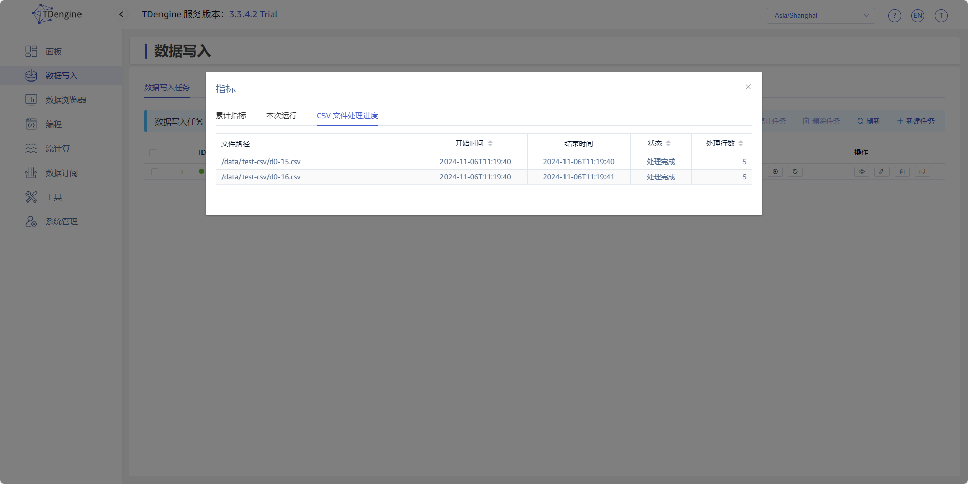Collapse the sidebar with the chevron
This screenshot has width=968, height=484.
point(122,14)
